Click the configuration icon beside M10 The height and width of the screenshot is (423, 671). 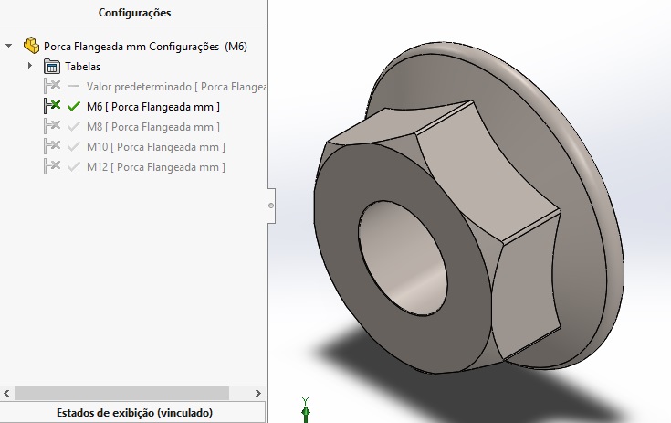pyautogui.click(x=52, y=146)
